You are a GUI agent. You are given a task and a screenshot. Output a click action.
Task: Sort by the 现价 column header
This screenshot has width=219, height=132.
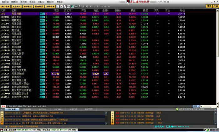[57, 10]
